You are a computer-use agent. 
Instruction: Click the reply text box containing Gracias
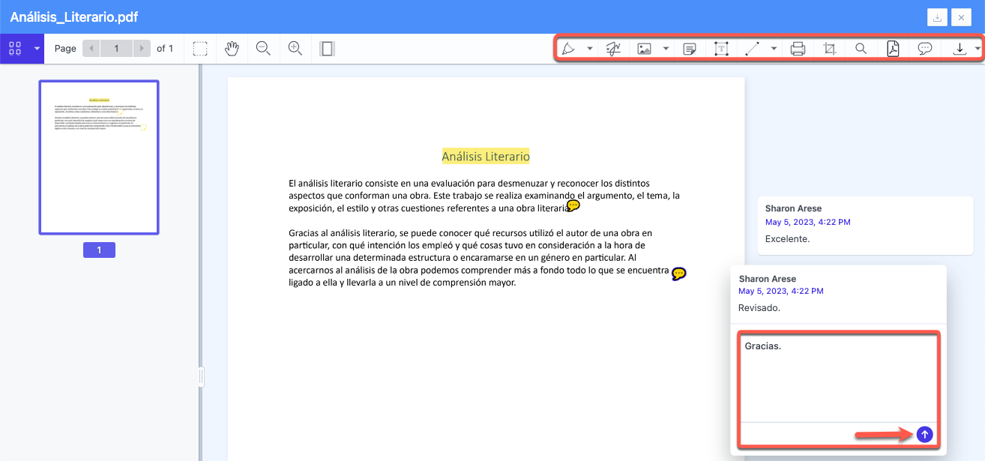838,378
